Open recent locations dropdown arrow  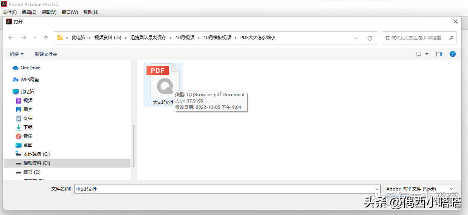tap(35, 38)
